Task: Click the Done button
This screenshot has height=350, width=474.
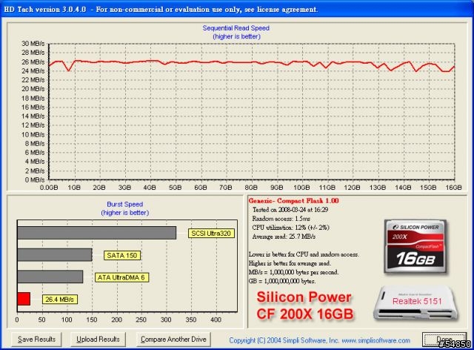Action: pos(444,340)
